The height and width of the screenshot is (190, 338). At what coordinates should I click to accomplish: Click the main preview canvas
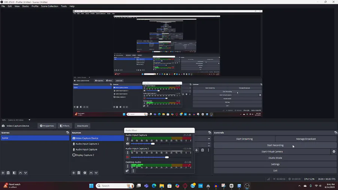pos(167,63)
